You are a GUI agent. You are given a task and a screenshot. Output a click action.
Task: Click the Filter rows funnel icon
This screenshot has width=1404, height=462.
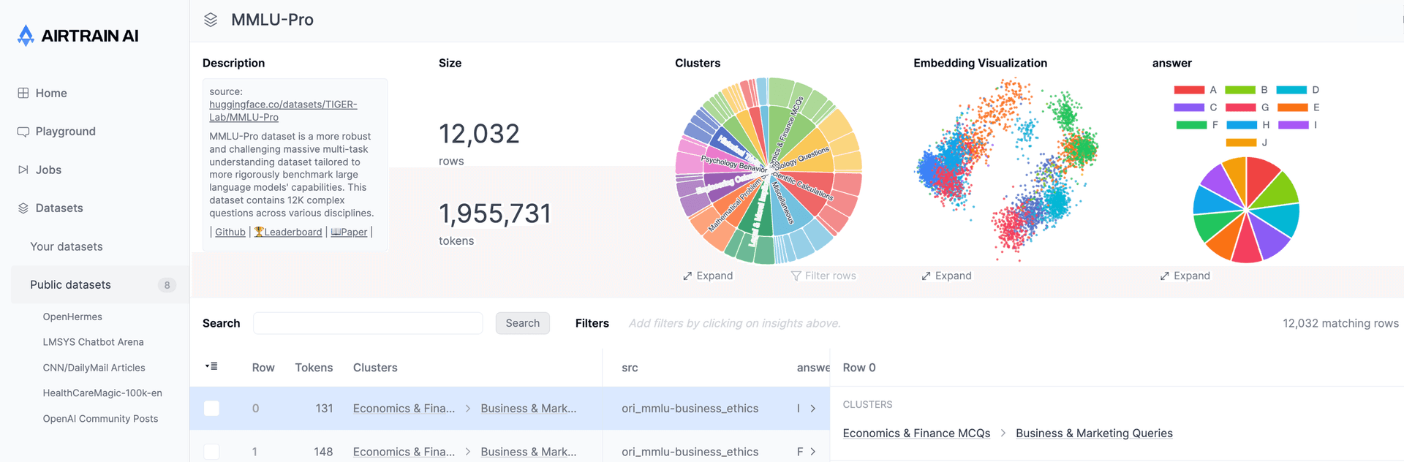tap(796, 276)
